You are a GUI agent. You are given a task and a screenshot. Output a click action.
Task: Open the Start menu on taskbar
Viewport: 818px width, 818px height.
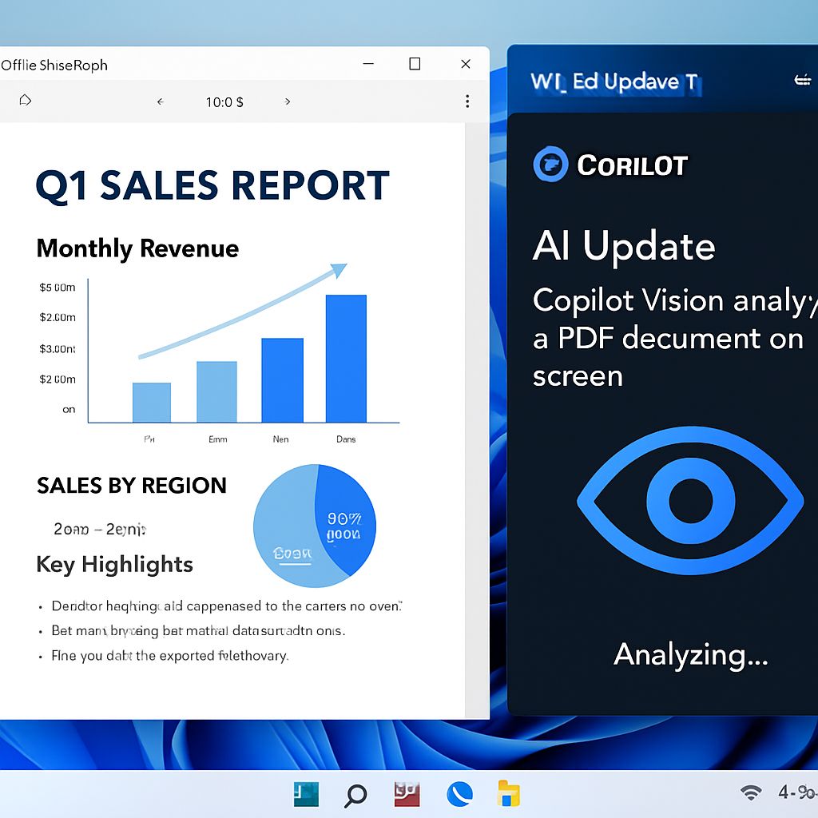coord(306,795)
